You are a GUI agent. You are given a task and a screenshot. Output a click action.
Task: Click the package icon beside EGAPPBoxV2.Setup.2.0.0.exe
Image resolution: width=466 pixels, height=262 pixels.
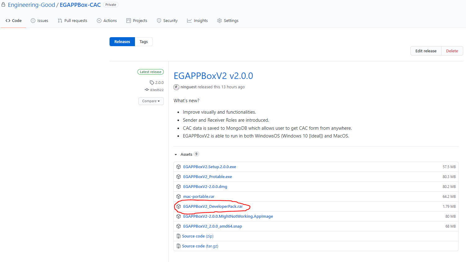point(178,167)
